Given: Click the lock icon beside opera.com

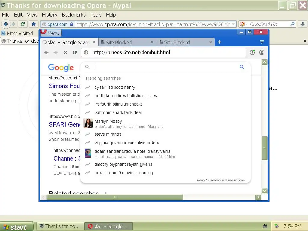Looking at the screenshot, I should pos(72,24).
